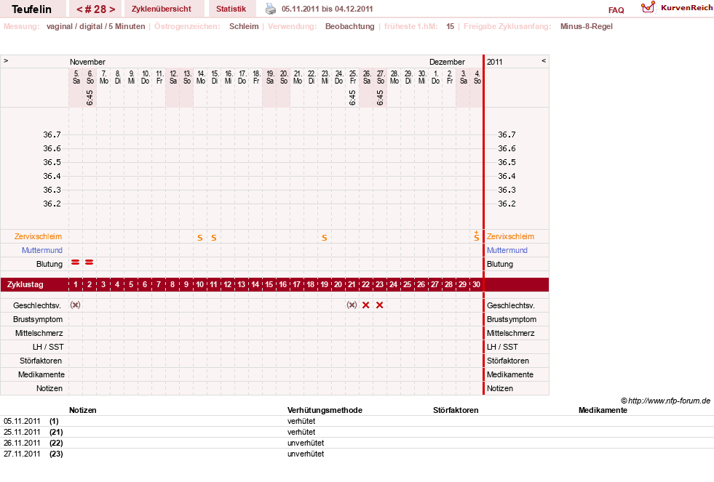This screenshot has height=482, width=714.
Task: Click the 6:45 time under 25. Fr
Action: pos(352,97)
